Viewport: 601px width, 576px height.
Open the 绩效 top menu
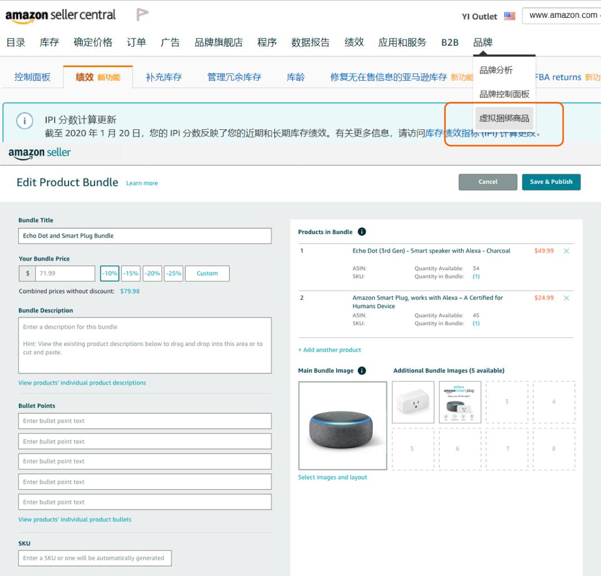point(354,42)
